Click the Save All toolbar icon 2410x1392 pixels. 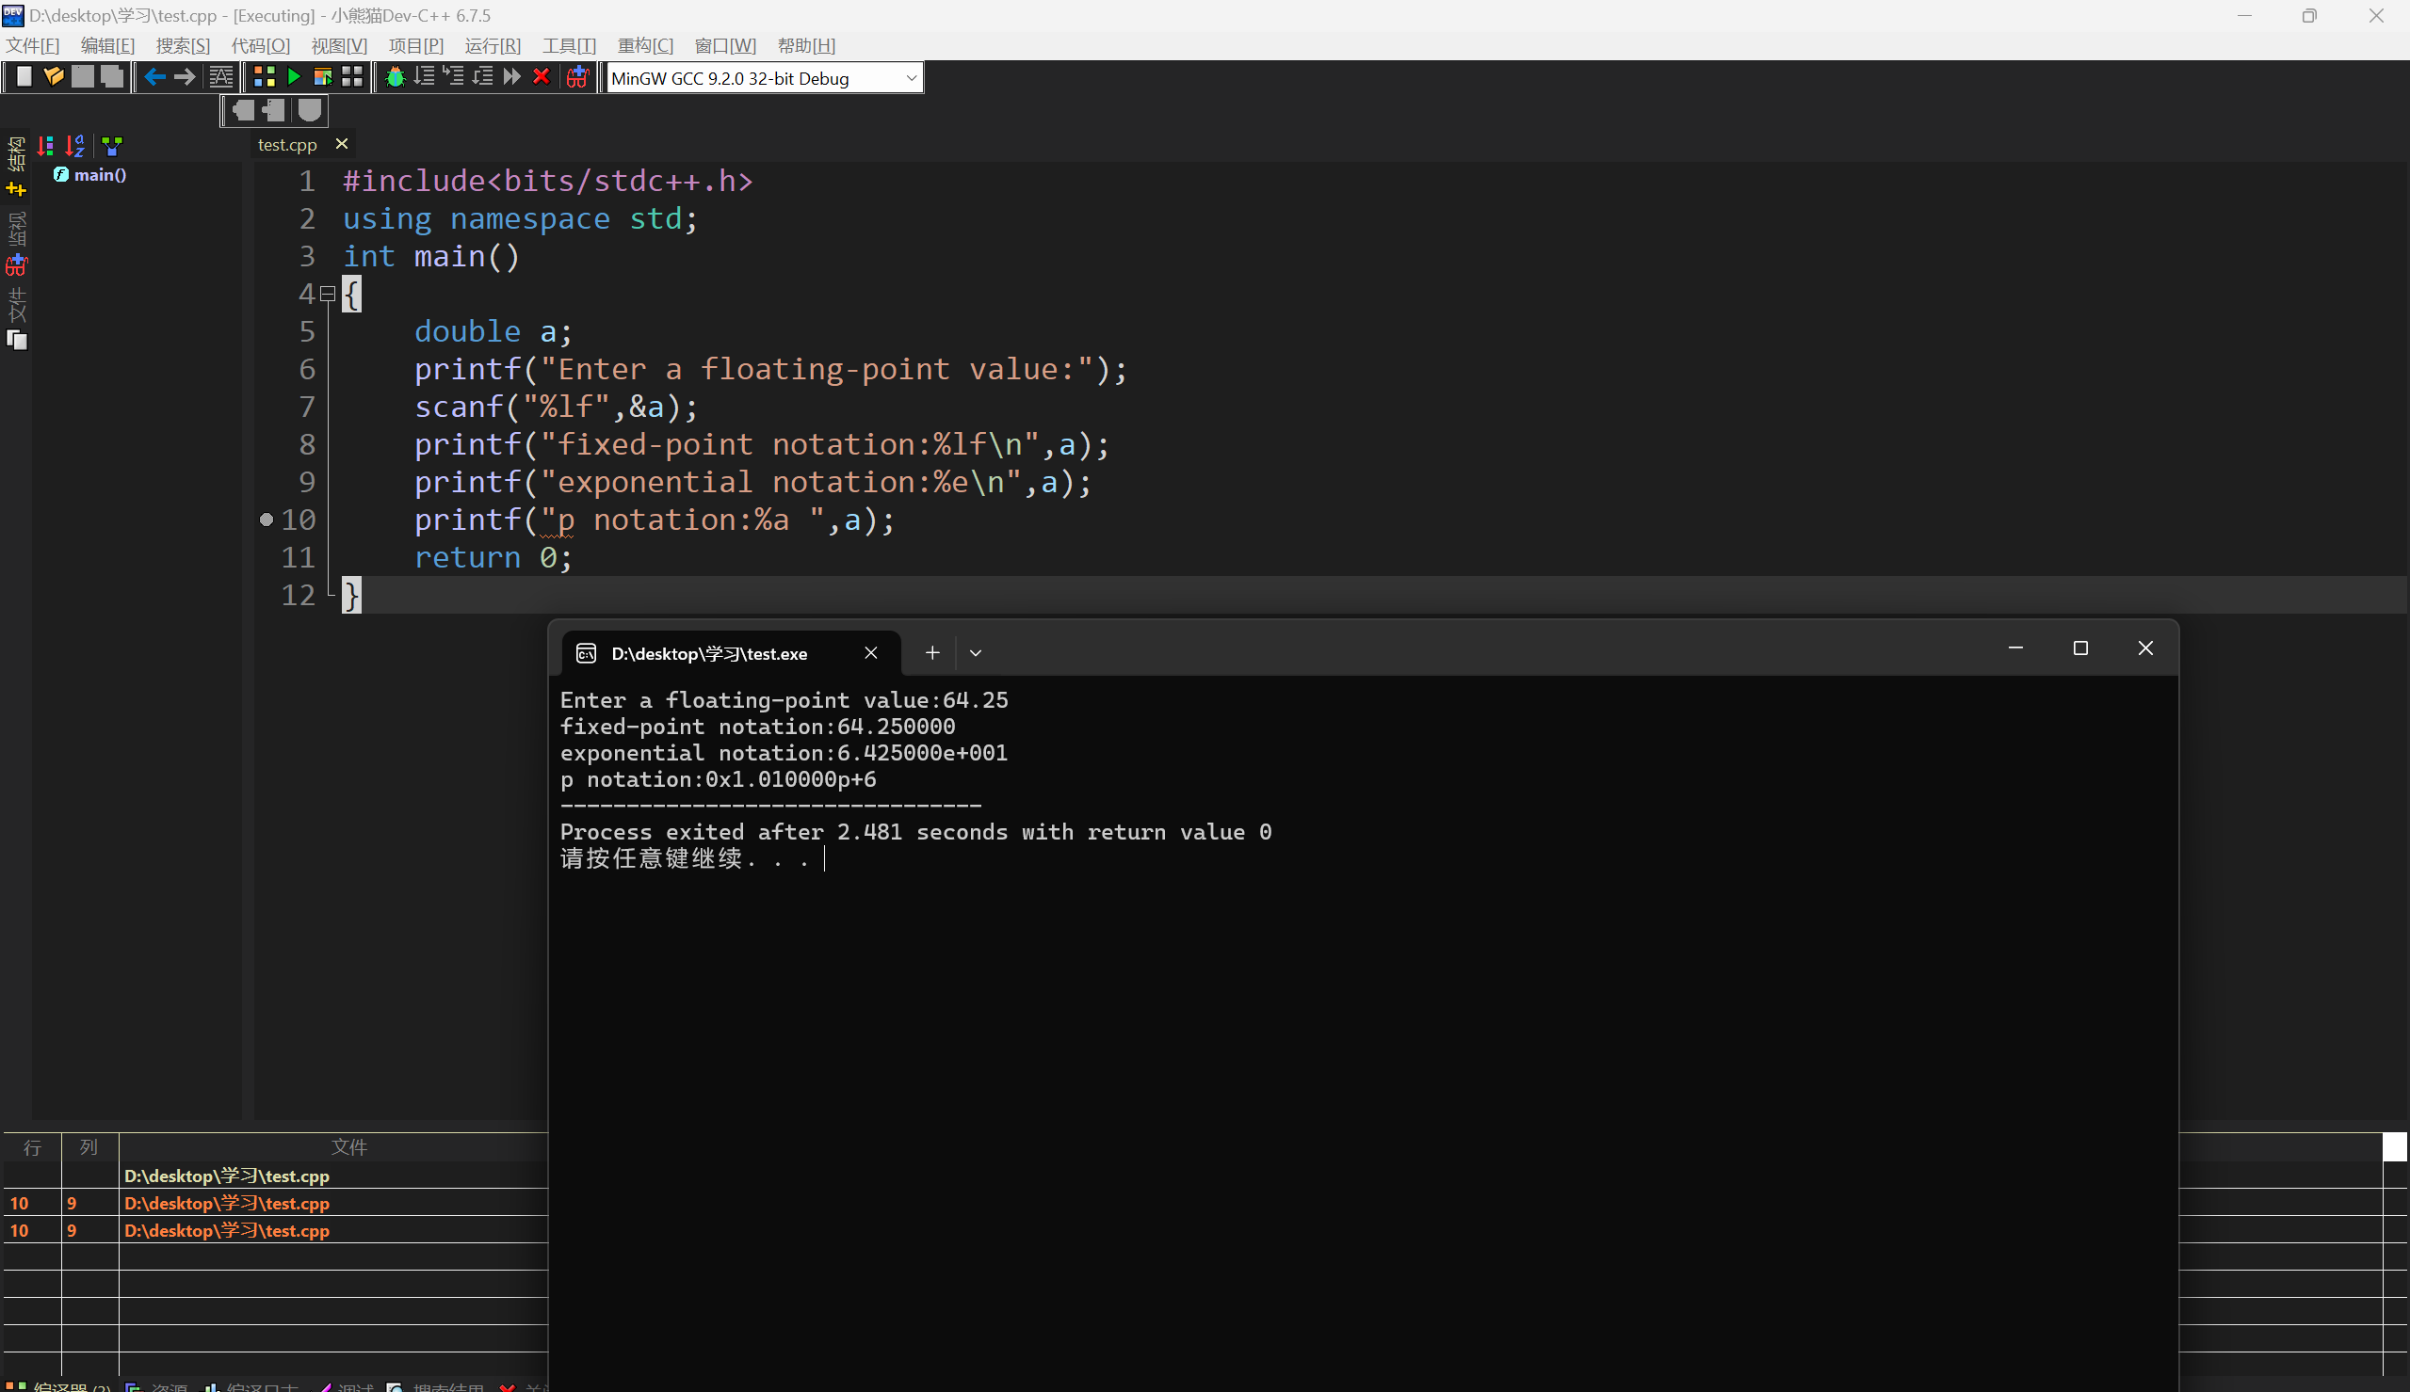[112, 77]
